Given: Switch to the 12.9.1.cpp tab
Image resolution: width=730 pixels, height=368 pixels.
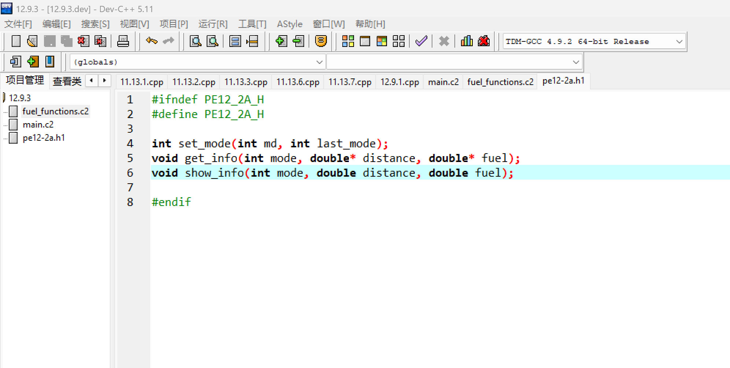Looking at the screenshot, I should pyautogui.click(x=399, y=82).
